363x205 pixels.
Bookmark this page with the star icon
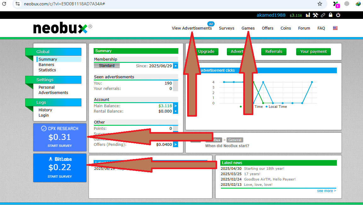pos(320,4)
